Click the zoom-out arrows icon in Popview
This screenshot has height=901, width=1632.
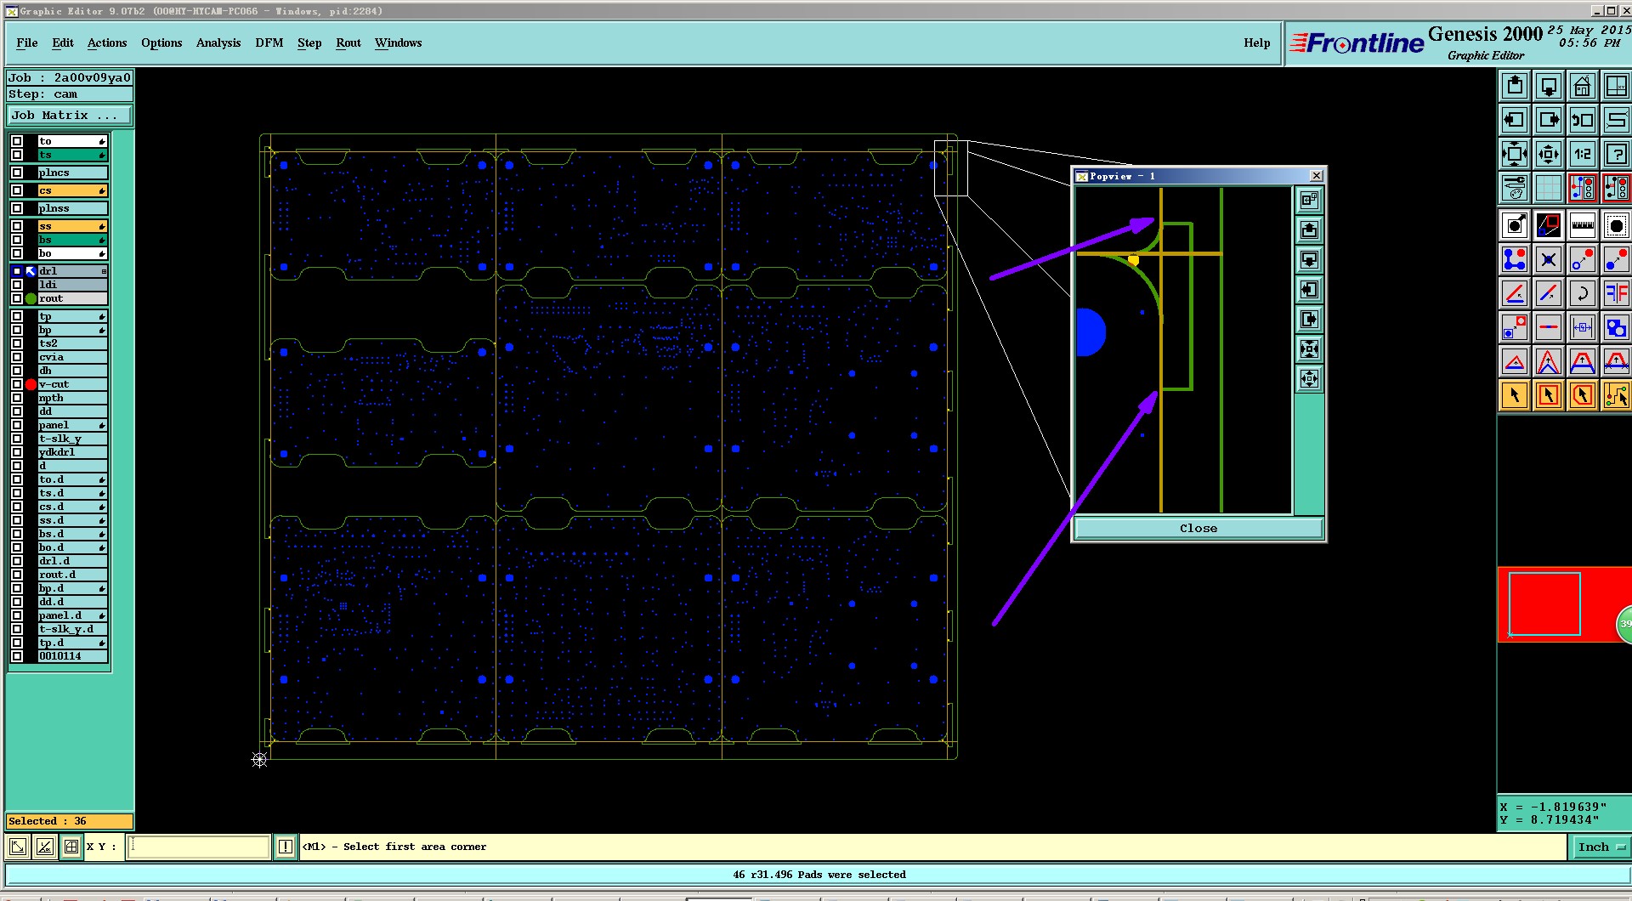1310,378
